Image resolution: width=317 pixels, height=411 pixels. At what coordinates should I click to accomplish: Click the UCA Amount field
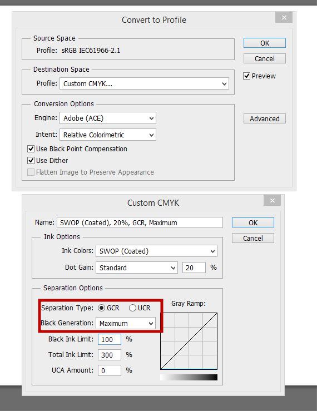click(110, 370)
